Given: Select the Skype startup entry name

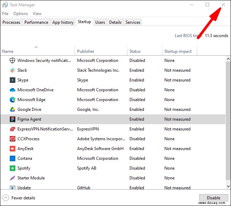Looking at the screenshot, I should (23, 80).
